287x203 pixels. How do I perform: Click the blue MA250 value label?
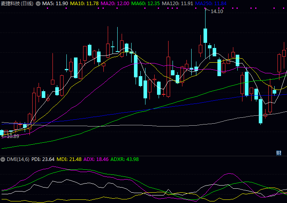pos(211,3)
